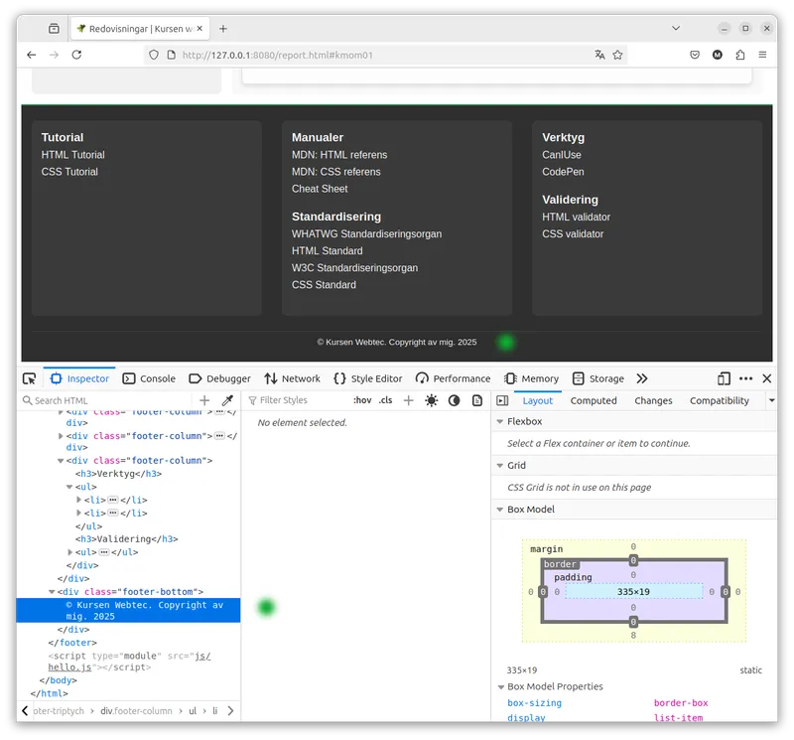
Task: Bookmark this page with the star
Action: click(x=617, y=55)
